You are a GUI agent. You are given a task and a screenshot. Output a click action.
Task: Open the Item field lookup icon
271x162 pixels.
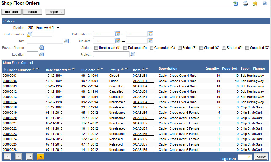(x=66, y=41)
